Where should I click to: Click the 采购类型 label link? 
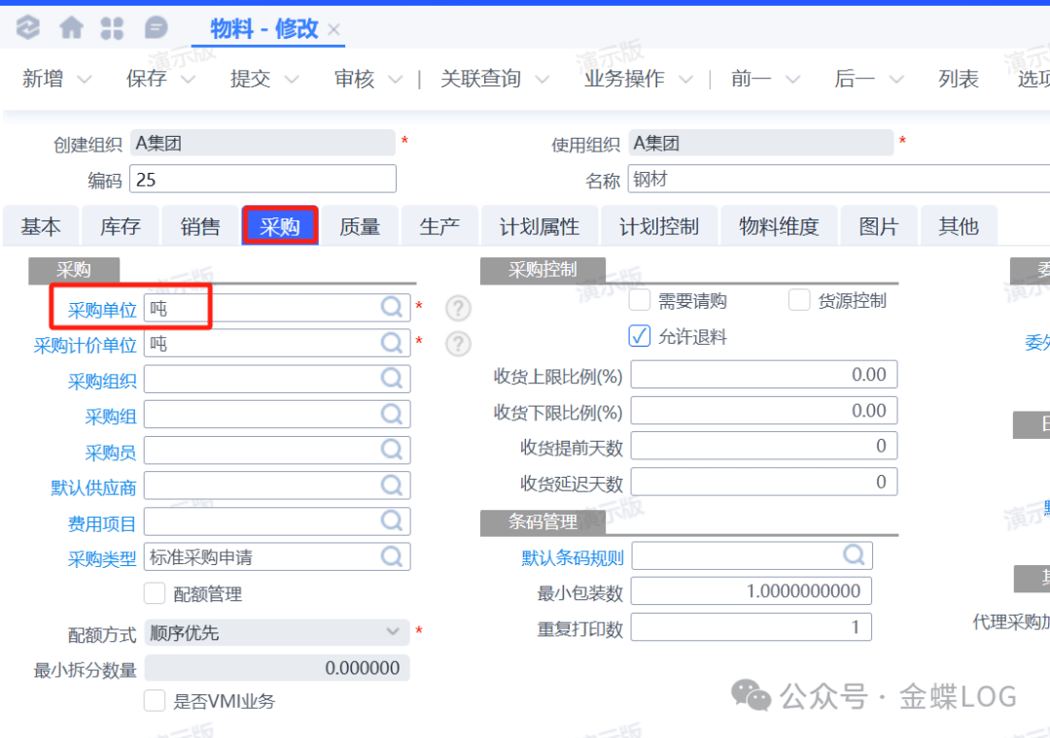point(102,558)
